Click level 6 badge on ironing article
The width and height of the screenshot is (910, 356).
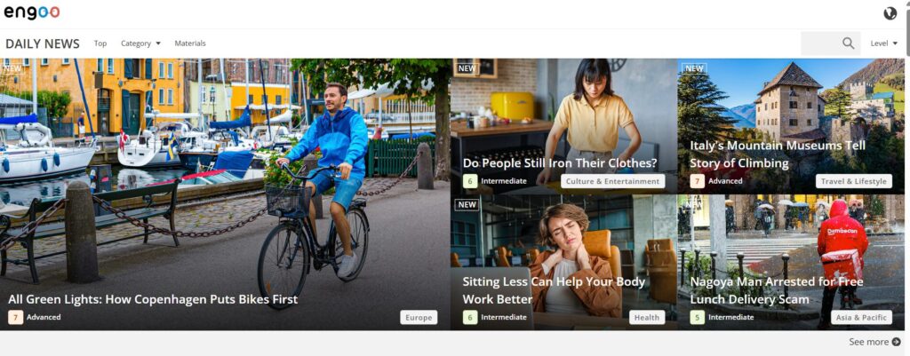(470, 181)
